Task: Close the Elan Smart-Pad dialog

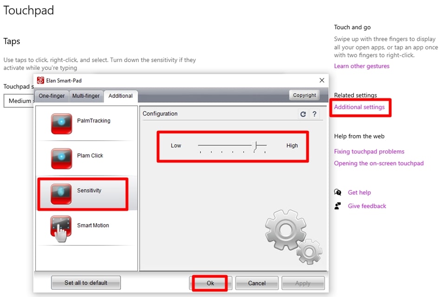Action: pos(322,80)
